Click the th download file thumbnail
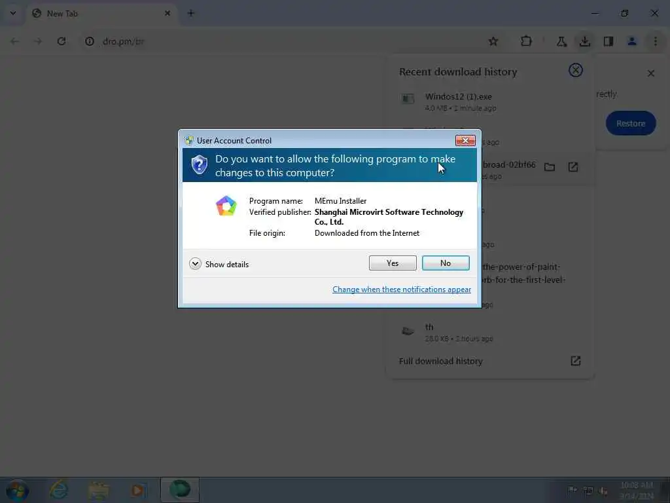Viewport: 670px width, 503px height. click(408, 331)
